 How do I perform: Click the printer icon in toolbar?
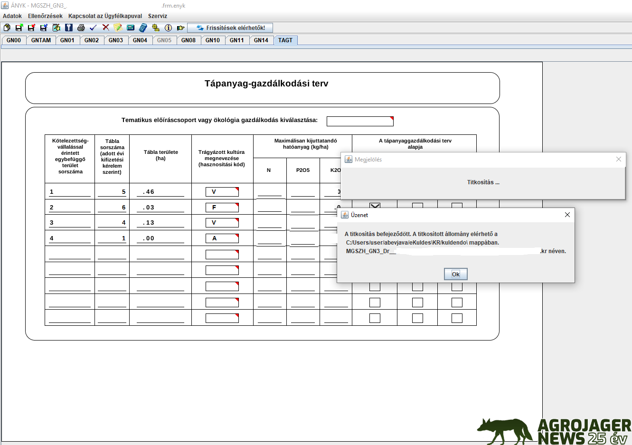pyautogui.click(x=81, y=28)
